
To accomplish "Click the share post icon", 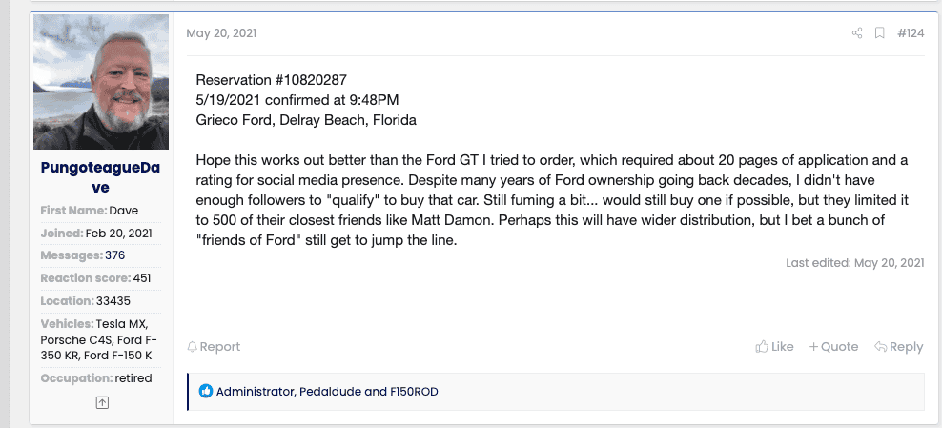I will click(x=857, y=33).
